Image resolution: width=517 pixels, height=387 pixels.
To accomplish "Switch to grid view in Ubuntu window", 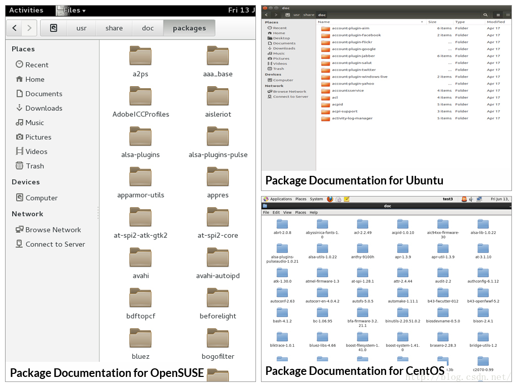I will click(x=508, y=15).
